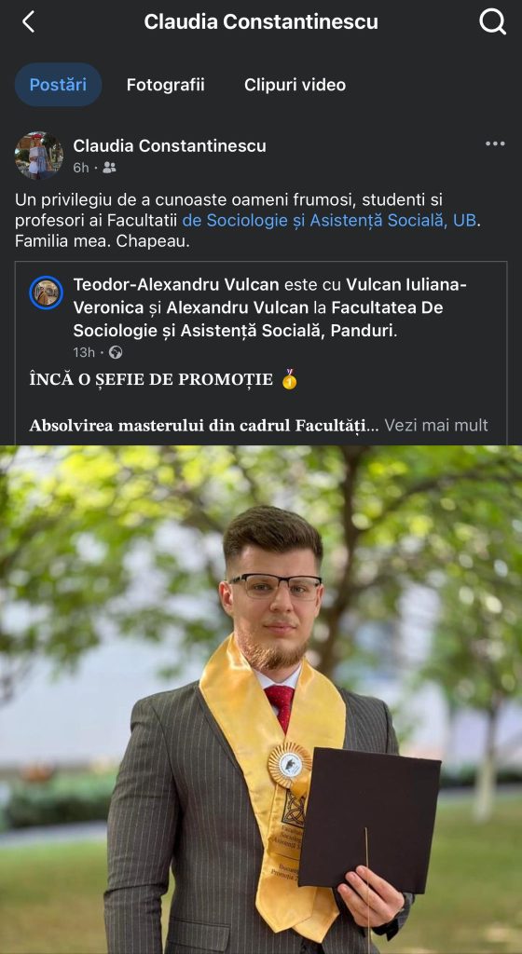
Task: Select the Postări tab
Action: tap(58, 85)
